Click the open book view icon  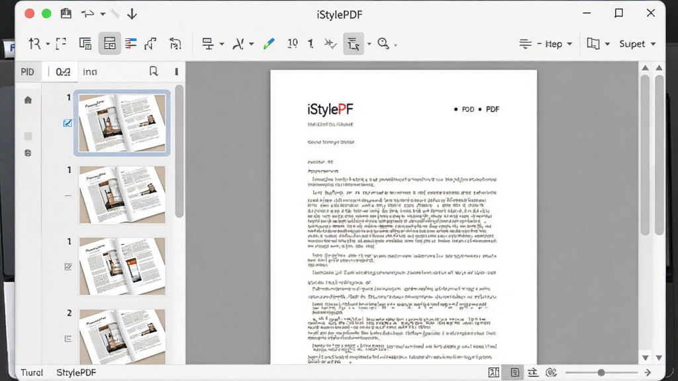[593, 44]
